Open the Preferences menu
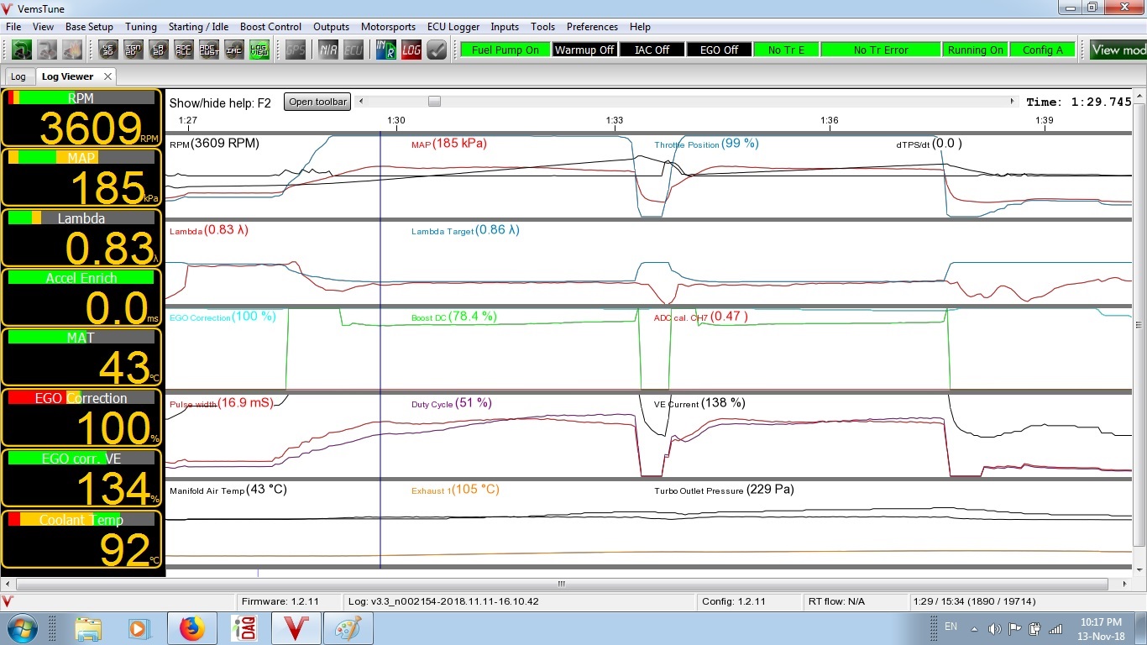Screen dimensions: 1147x645 click(592, 26)
